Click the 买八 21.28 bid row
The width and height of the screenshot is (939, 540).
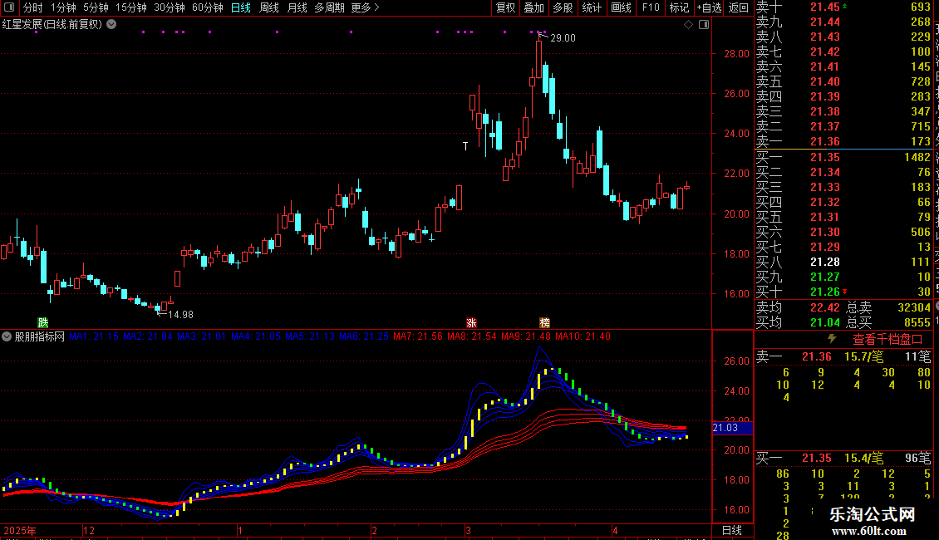coord(843,262)
